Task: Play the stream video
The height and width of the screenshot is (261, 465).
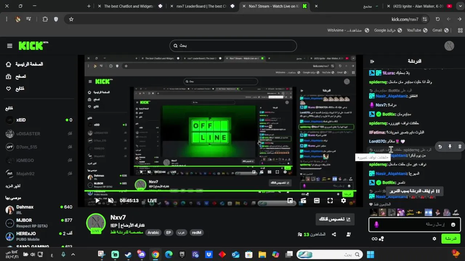Action: (97, 200)
